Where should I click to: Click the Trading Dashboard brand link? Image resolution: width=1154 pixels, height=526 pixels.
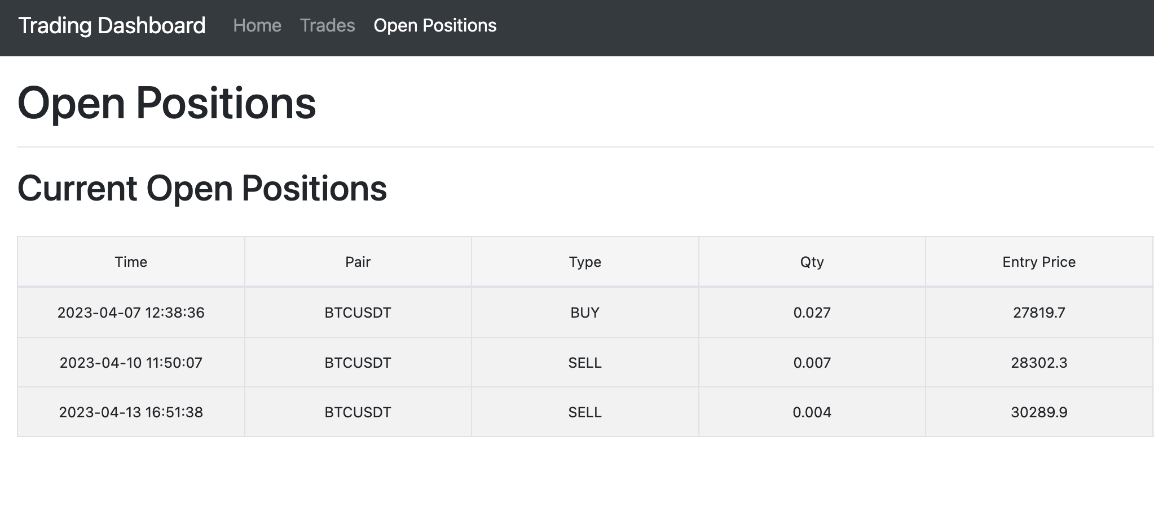(x=112, y=26)
